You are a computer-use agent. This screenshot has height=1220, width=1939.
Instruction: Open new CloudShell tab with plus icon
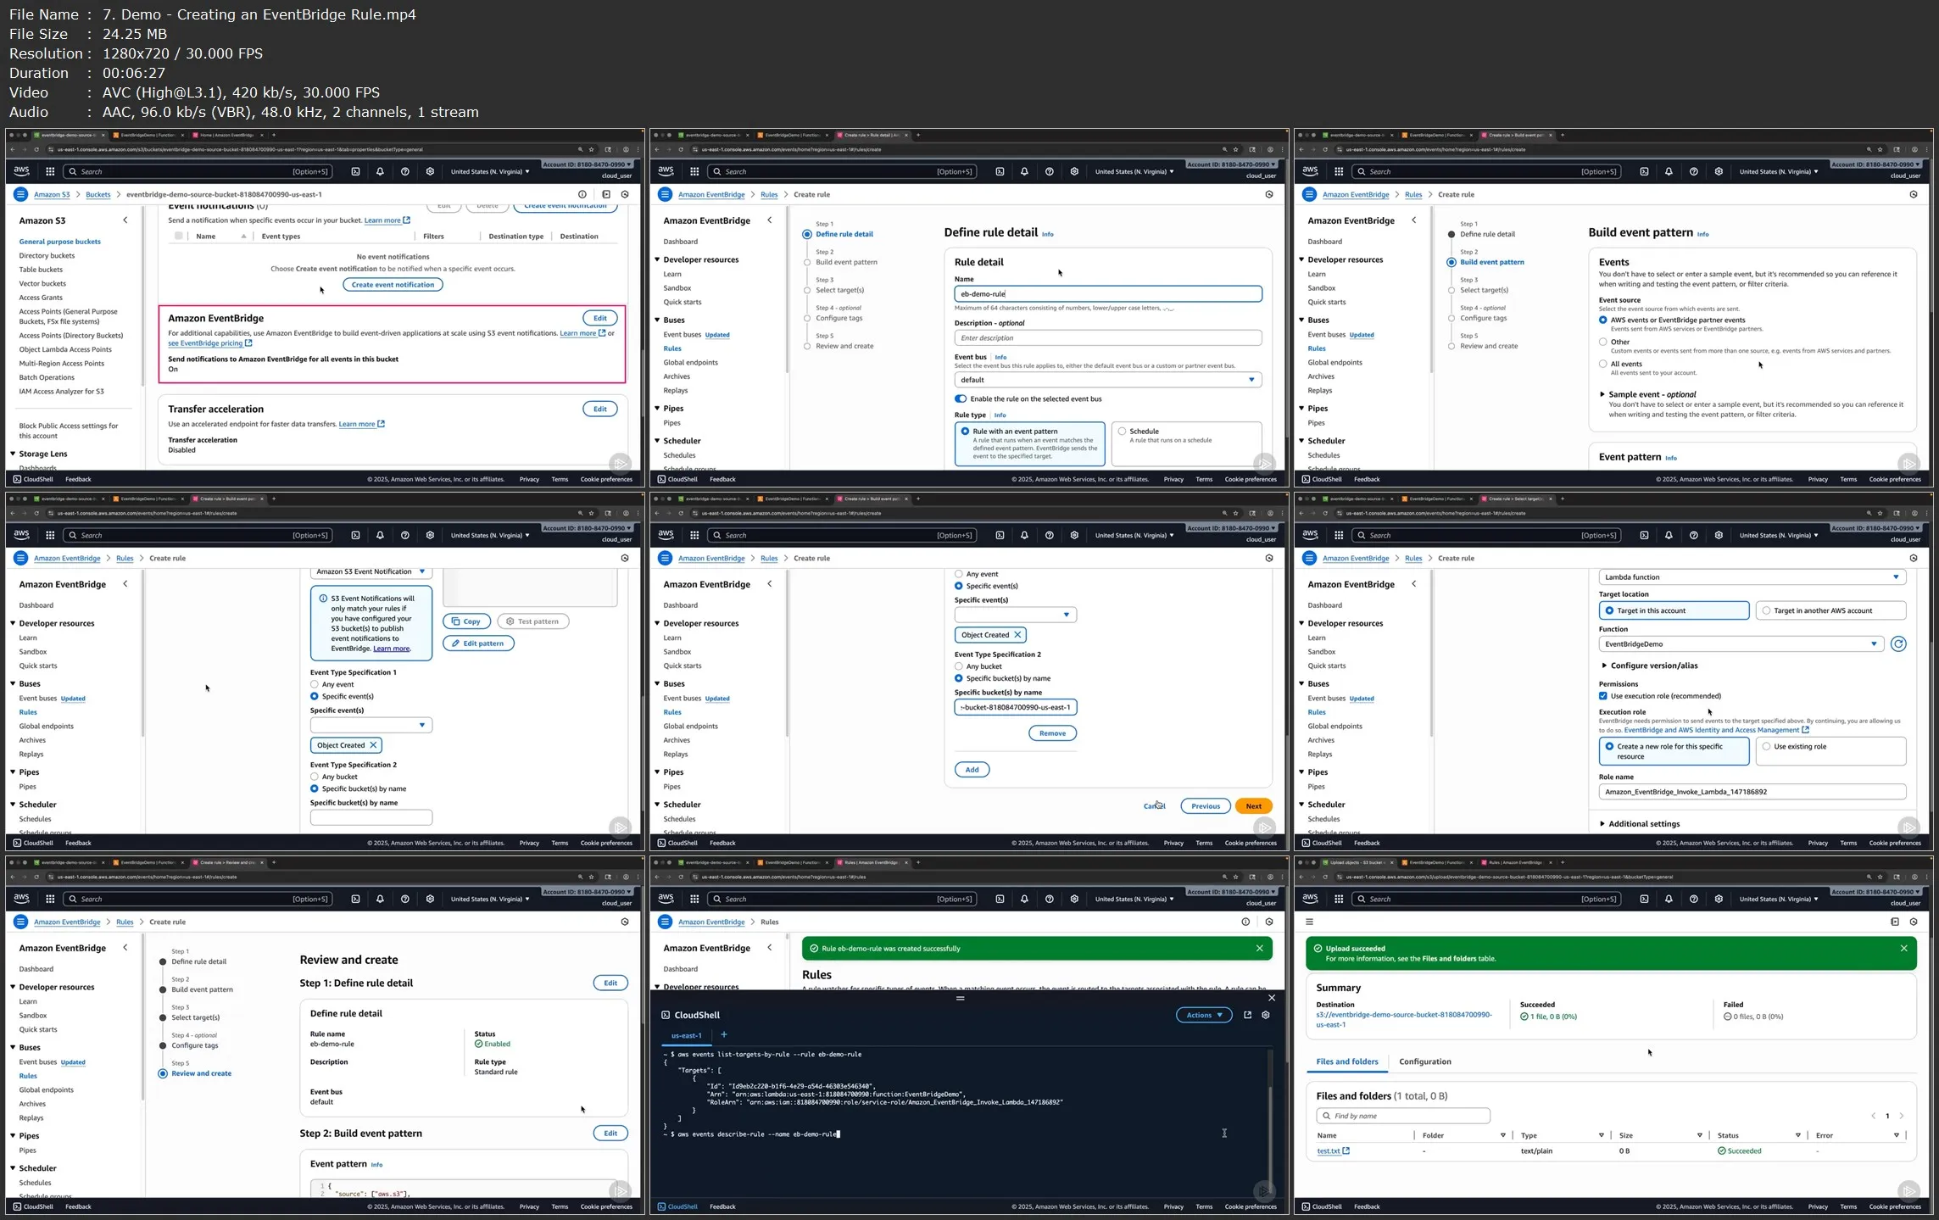point(723,1034)
